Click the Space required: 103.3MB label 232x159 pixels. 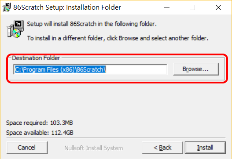click(40, 123)
